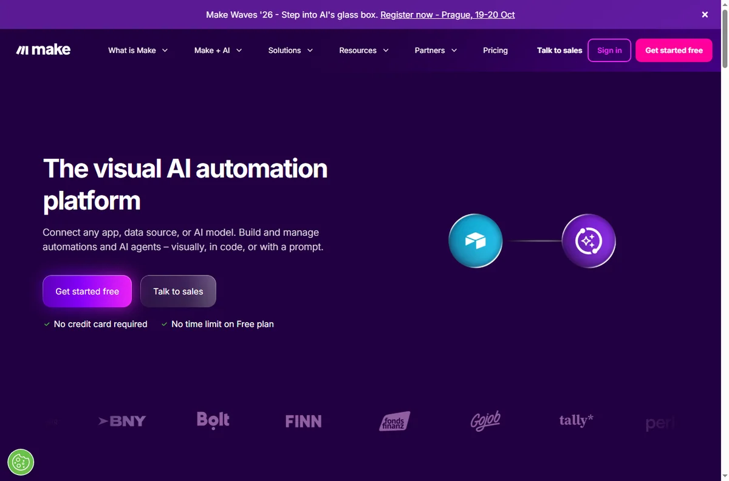Click 'The visual AI automation platform' heading
729x481 pixels.
(x=185, y=184)
